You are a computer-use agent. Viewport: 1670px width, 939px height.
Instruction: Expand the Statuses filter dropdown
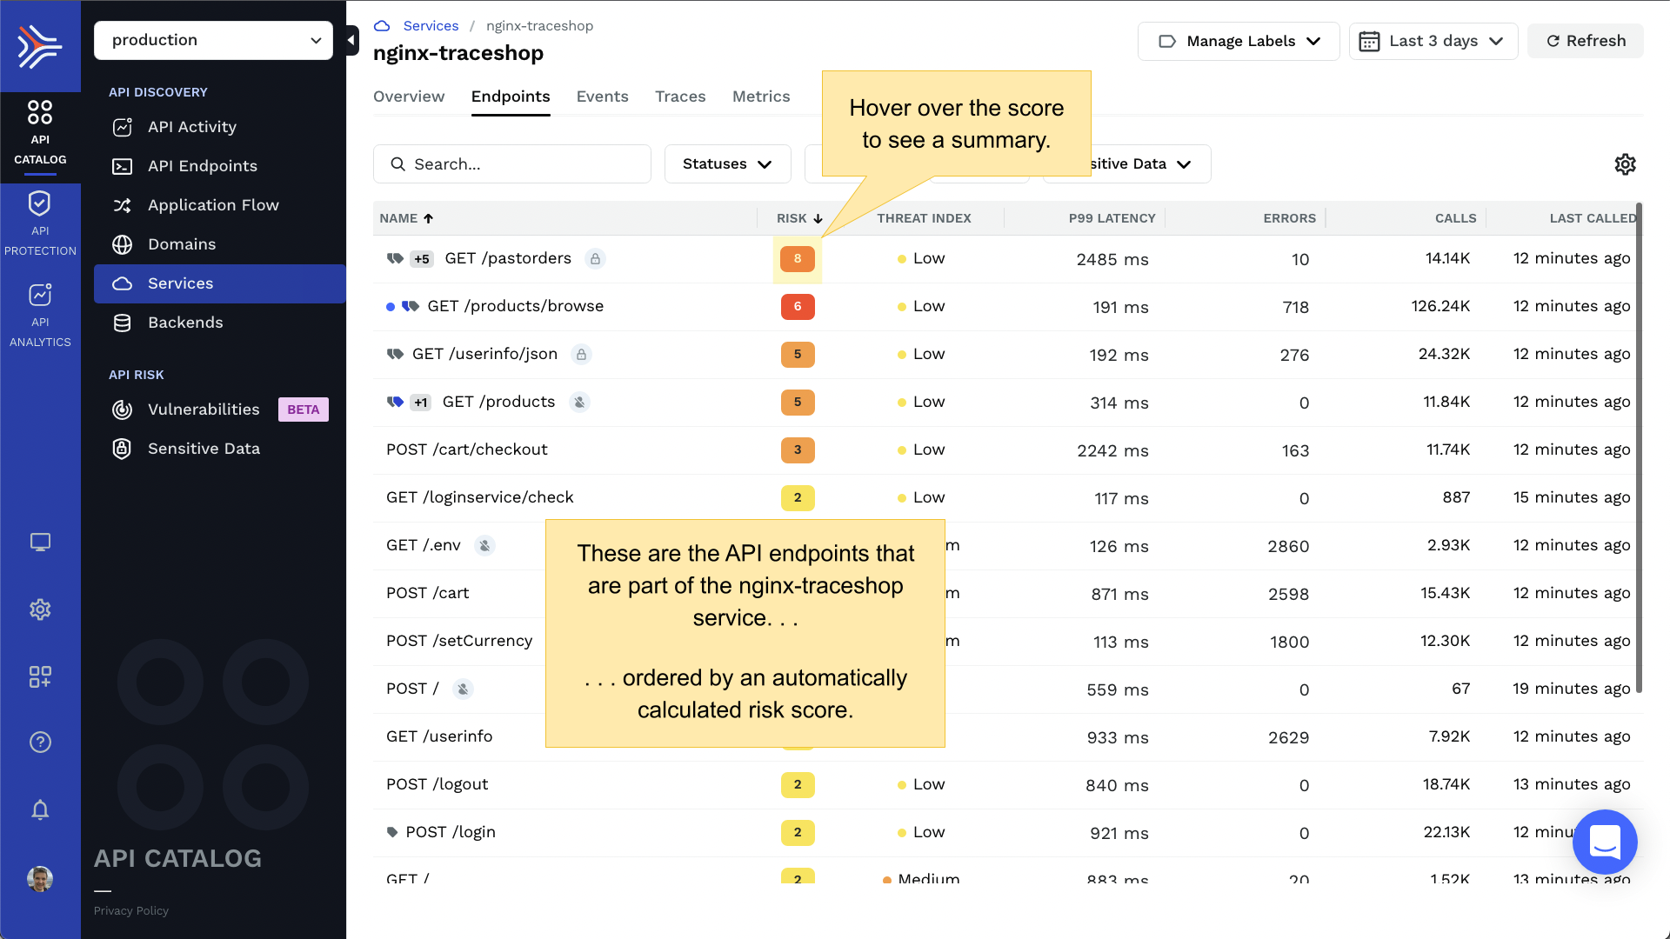(727, 164)
